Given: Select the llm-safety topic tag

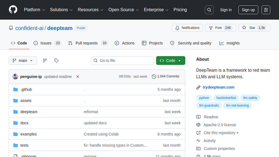Looking at the screenshot, I should pyautogui.click(x=250, y=98).
